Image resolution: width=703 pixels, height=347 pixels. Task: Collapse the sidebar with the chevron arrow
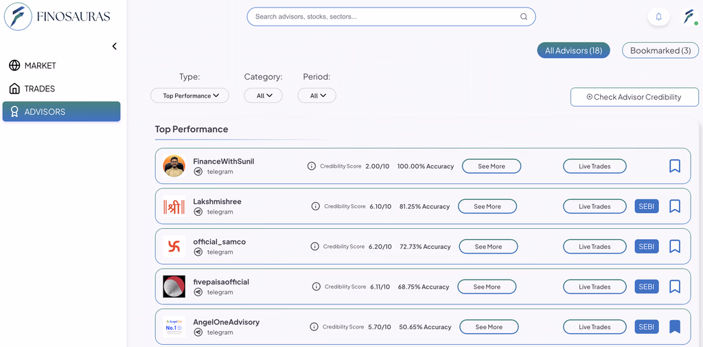click(115, 46)
